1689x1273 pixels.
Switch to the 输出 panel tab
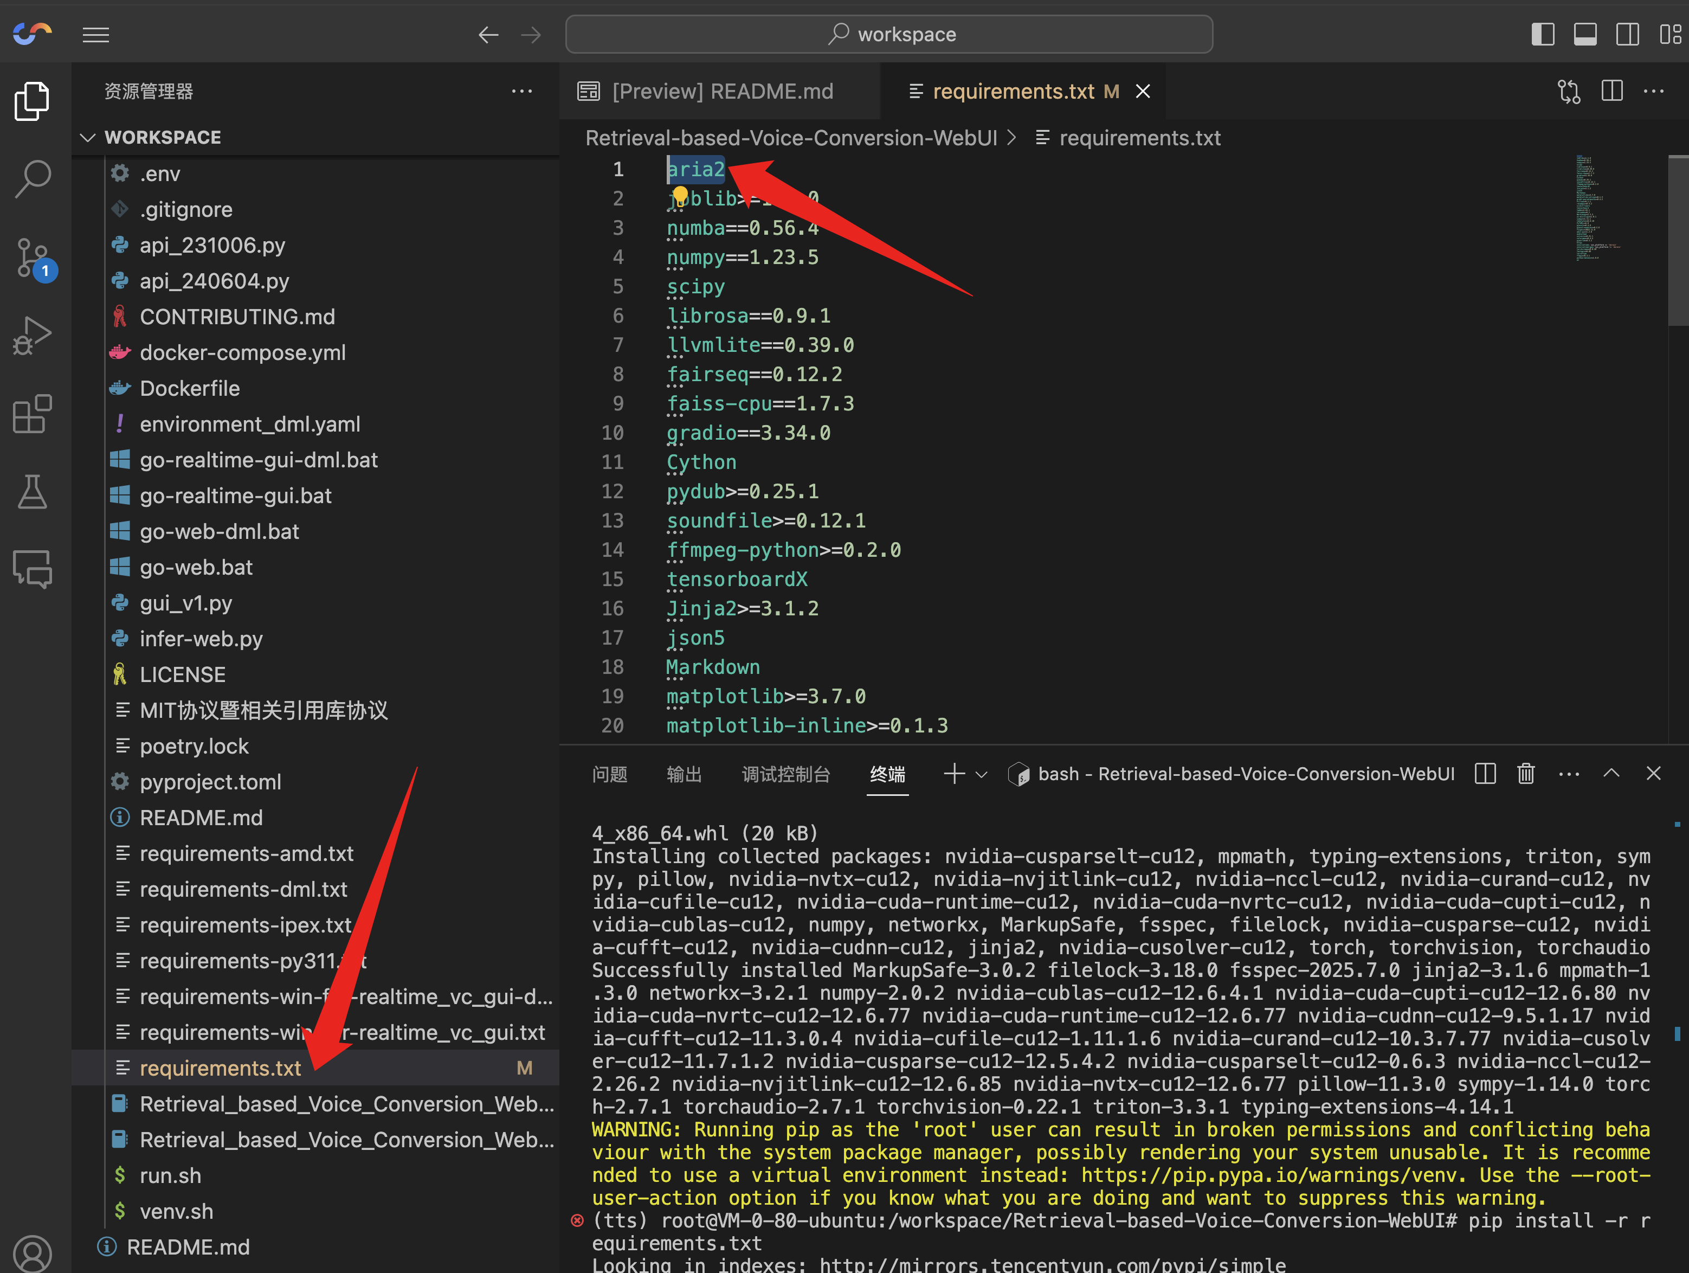pos(684,774)
